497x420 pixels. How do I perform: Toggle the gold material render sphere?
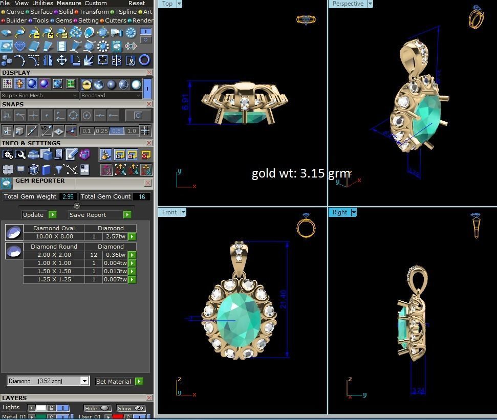(86, 85)
